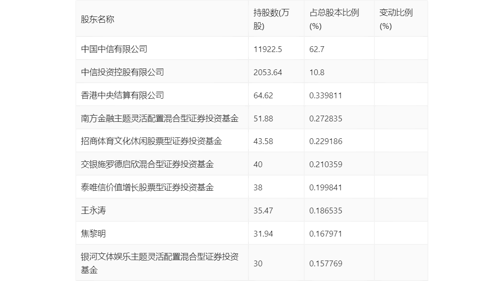Viewport: 504px width, 281px height.
Task: Select the percentage 0.186535
Action: click(x=326, y=211)
